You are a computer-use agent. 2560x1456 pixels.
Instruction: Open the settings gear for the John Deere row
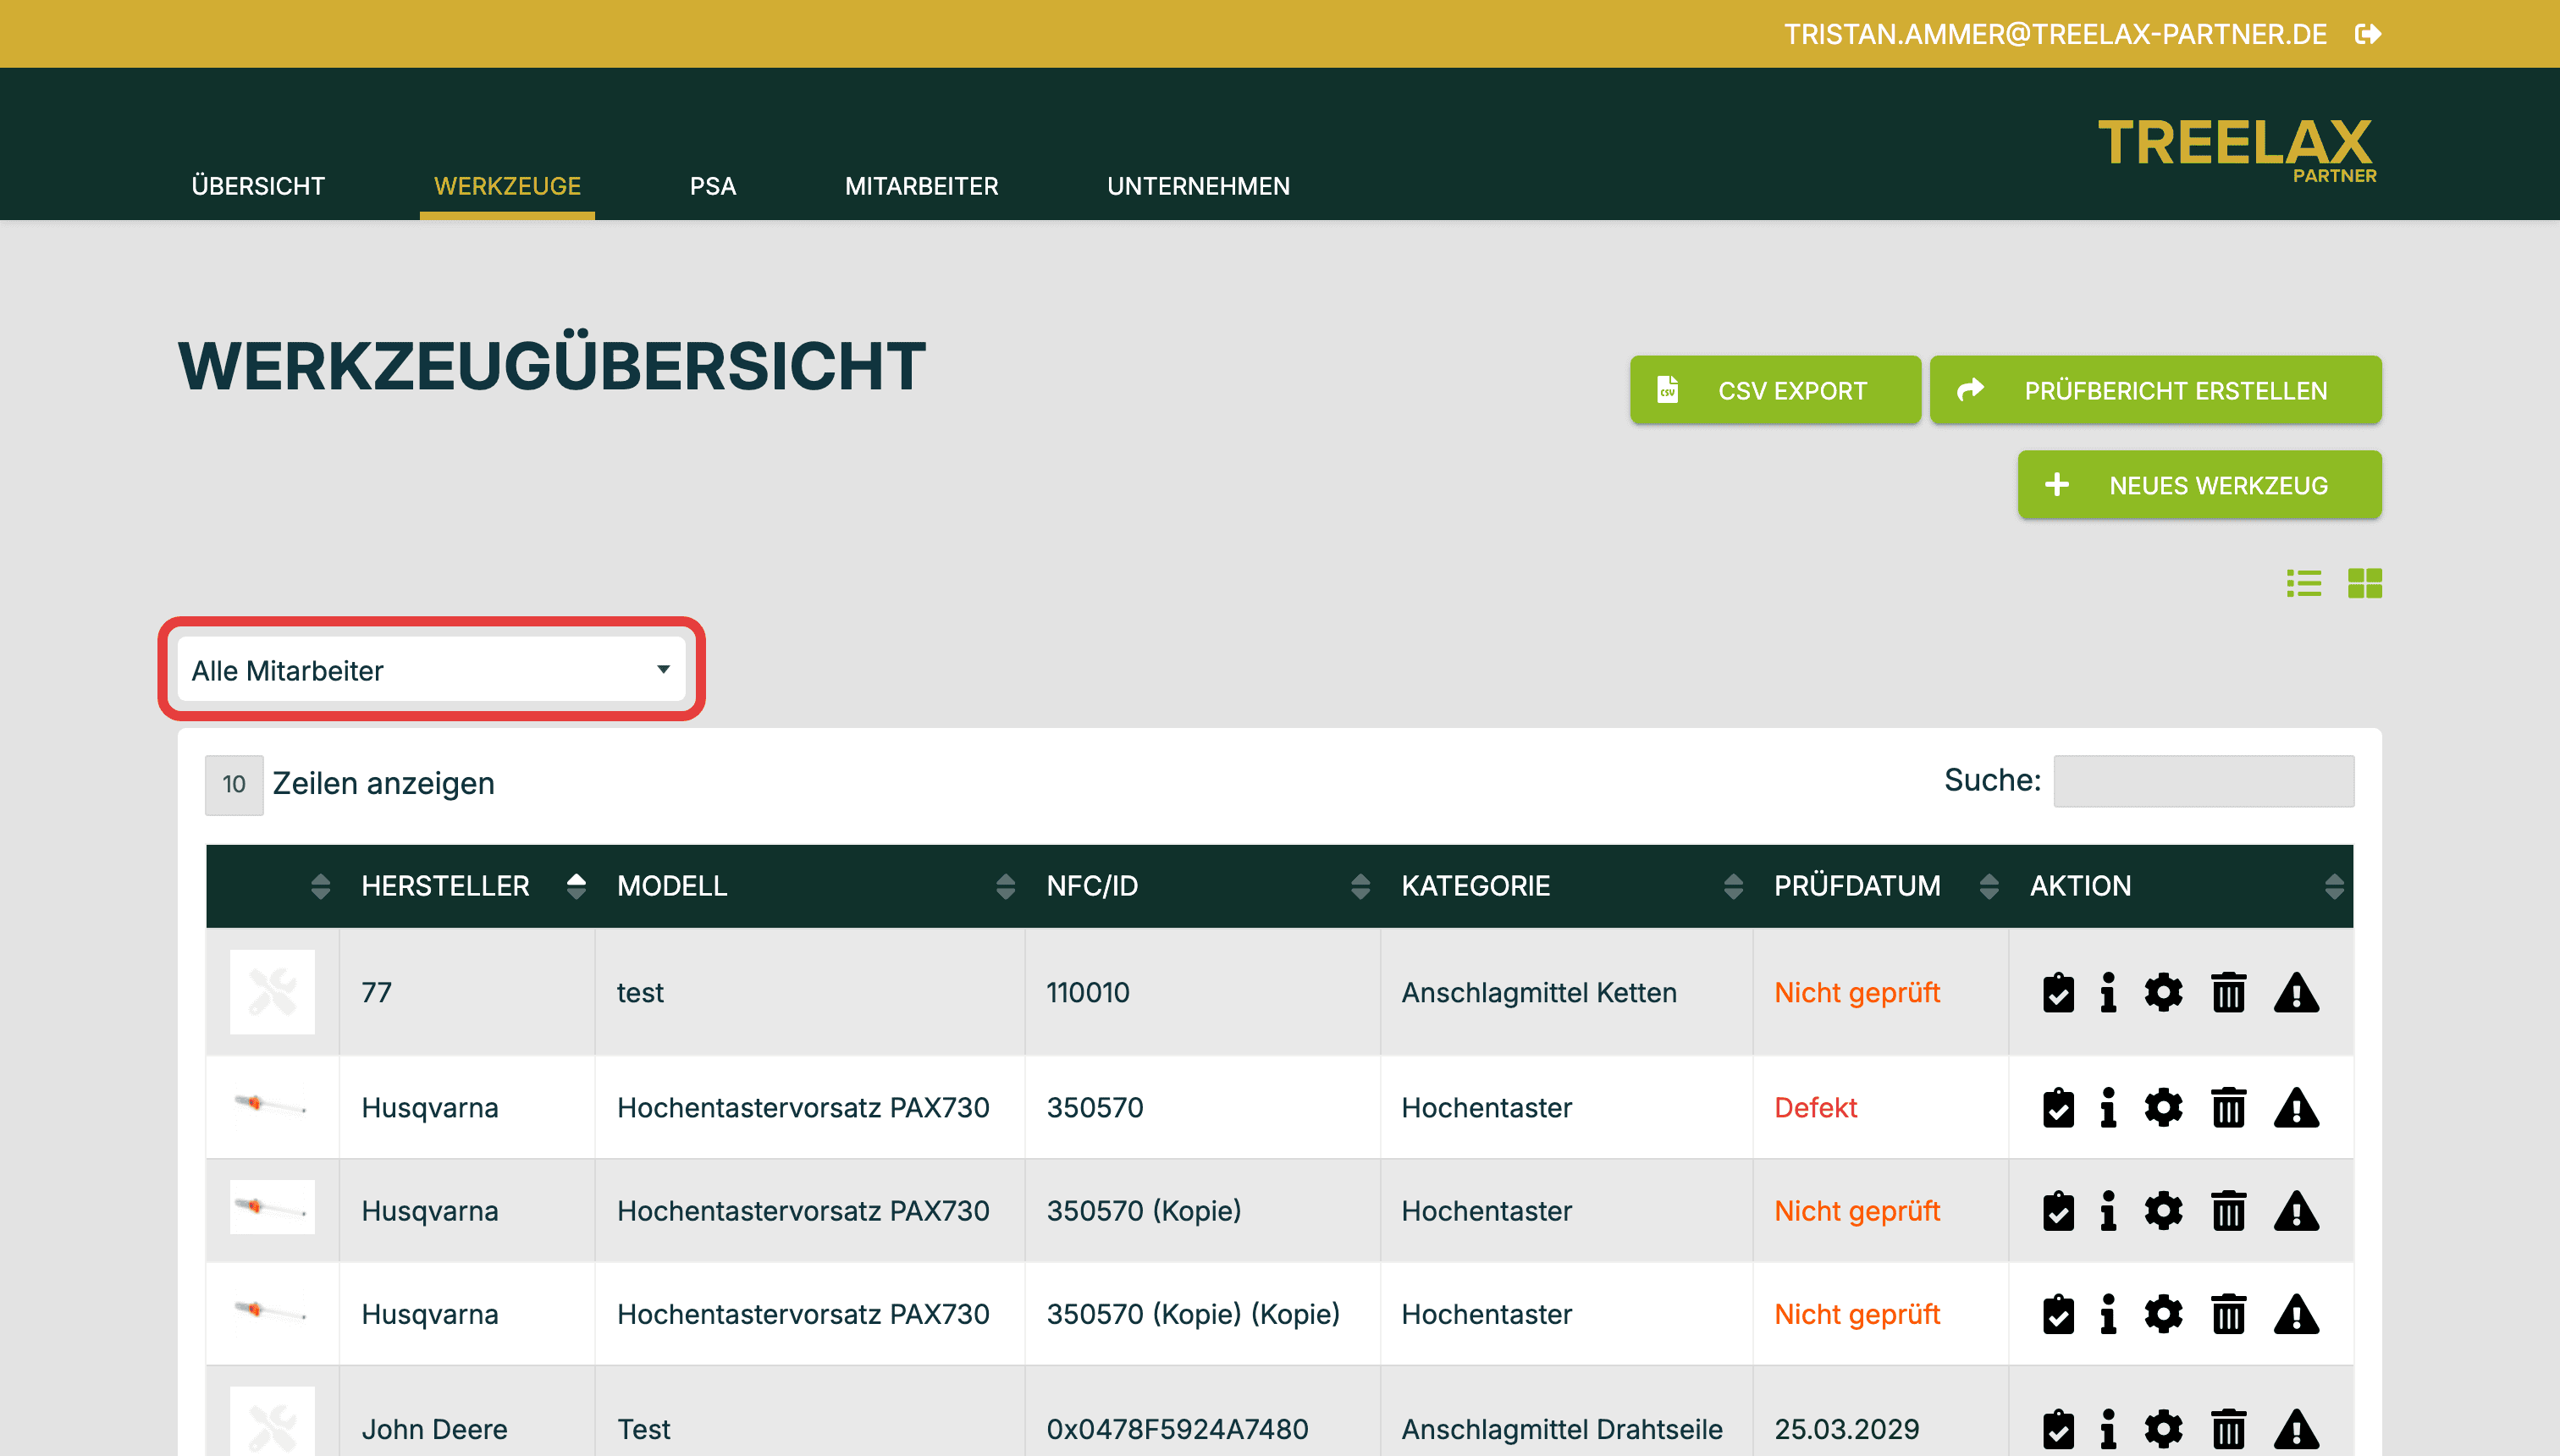(2163, 1429)
